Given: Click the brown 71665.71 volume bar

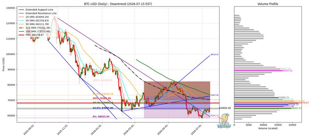Looking at the screenshot, I should pyautogui.click(x=257, y=97).
